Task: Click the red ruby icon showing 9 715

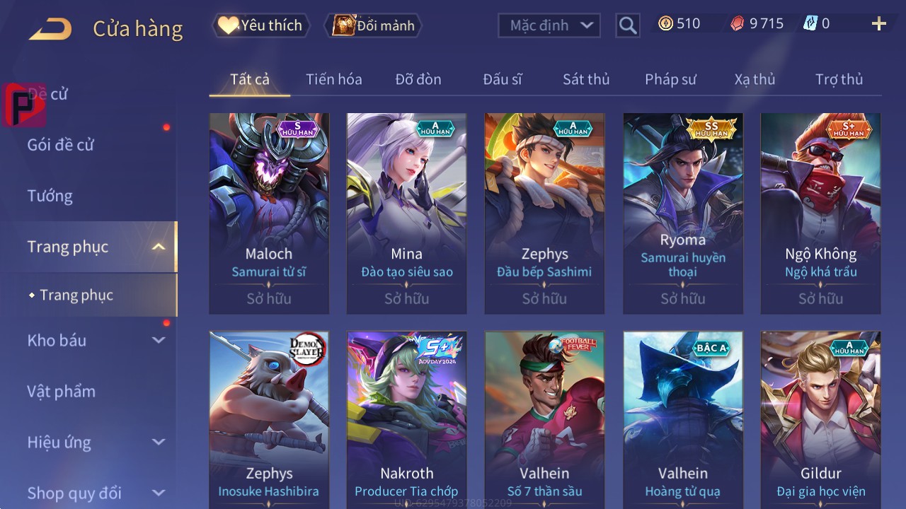Action: tap(738, 24)
